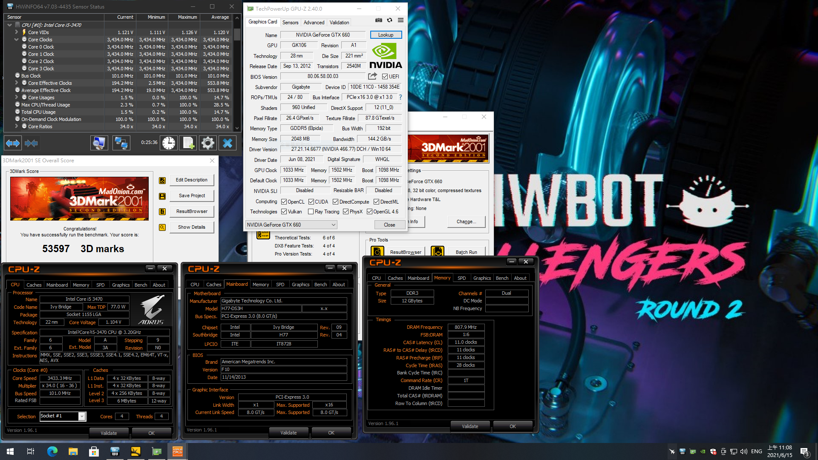
Task: Open Windows Start menu
Action: [x=10, y=451]
